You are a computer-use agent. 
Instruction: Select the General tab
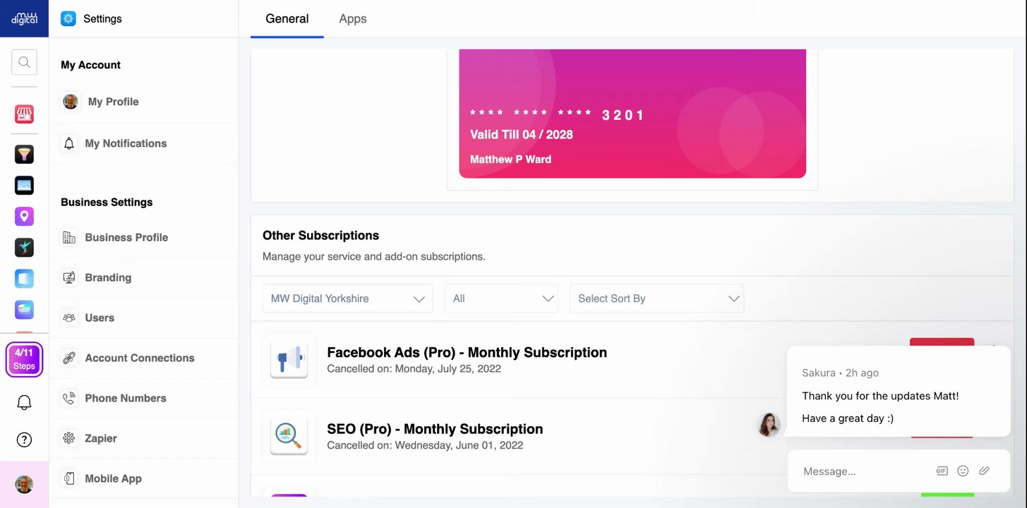[287, 19]
